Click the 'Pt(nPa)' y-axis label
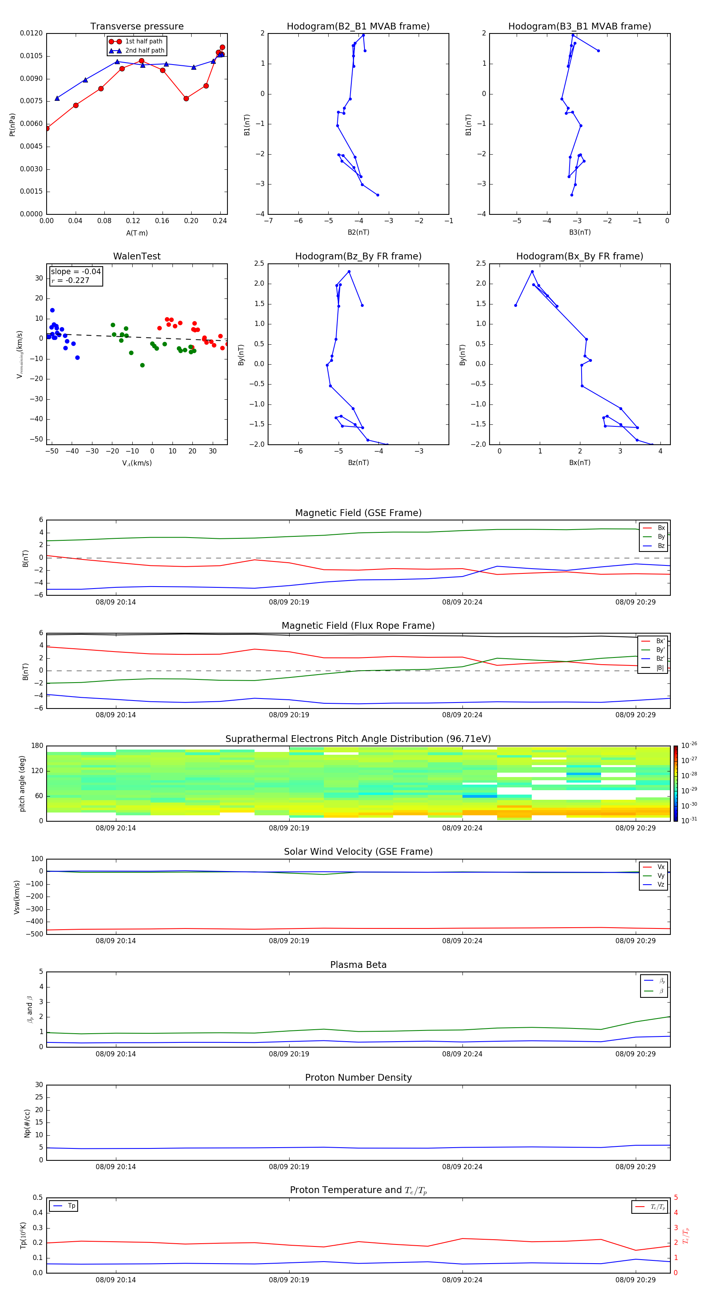This screenshot has width=717, height=1315. point(12,125)
